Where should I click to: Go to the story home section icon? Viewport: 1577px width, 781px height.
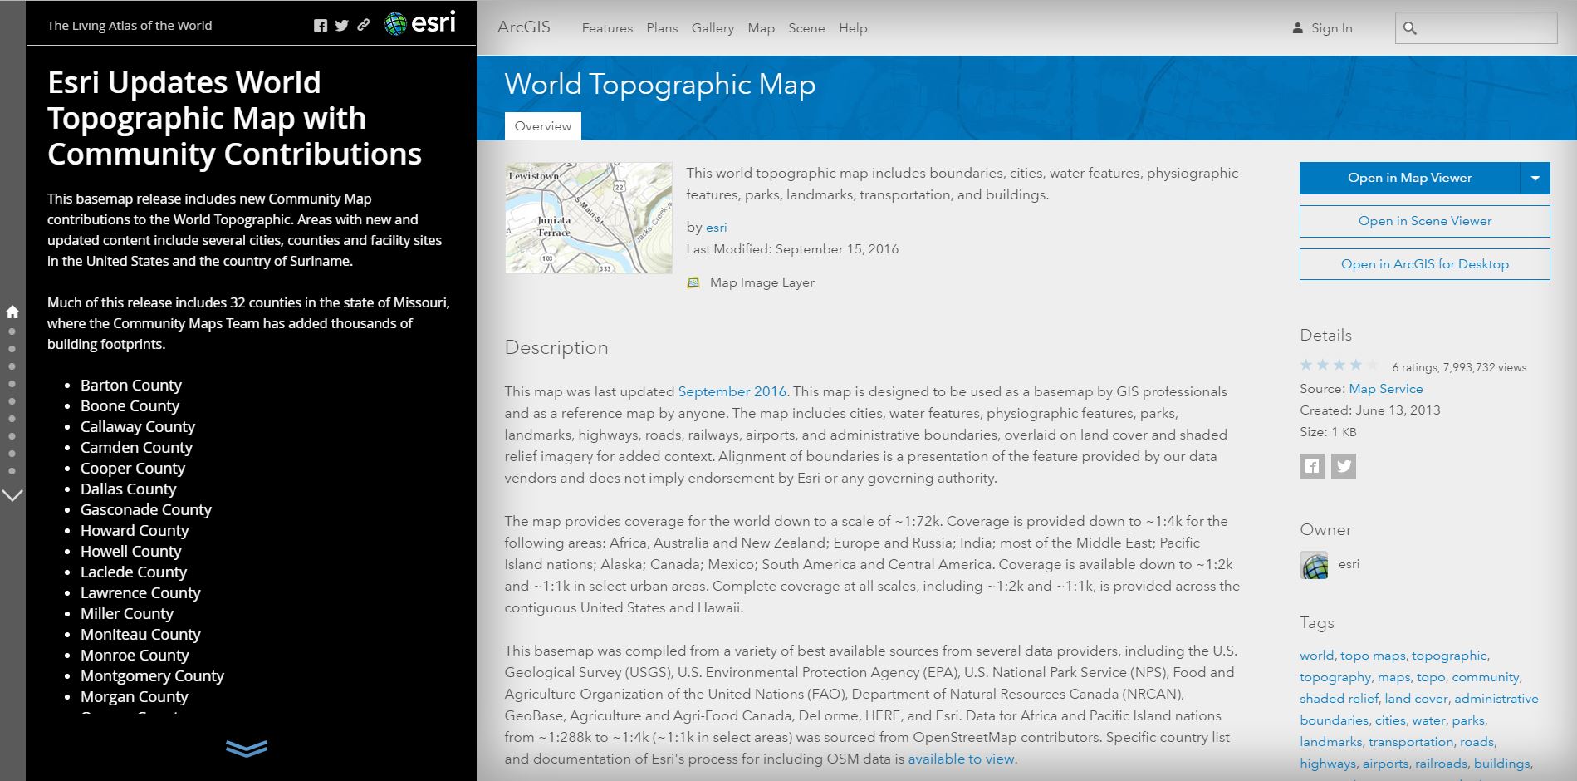tap(12, 312)
